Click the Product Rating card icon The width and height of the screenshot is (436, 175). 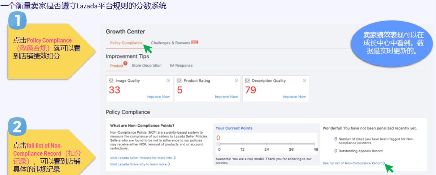coord(179,81)
